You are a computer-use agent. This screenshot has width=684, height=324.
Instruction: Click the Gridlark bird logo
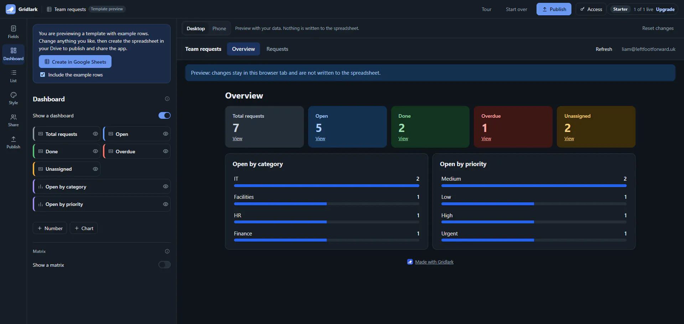point(11,9)
